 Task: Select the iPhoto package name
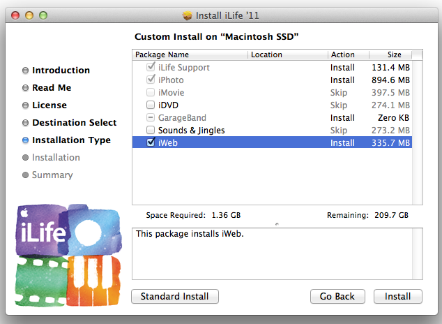pyautogui.click(x=171, y=80)
